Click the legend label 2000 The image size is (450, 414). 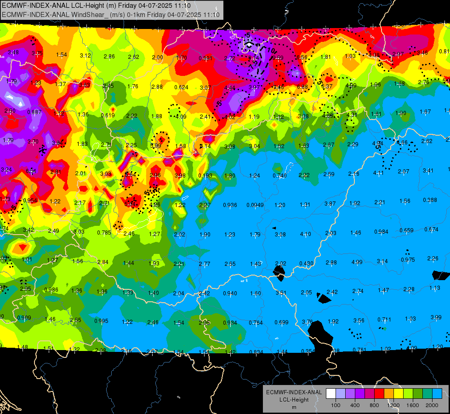[432, 405]
